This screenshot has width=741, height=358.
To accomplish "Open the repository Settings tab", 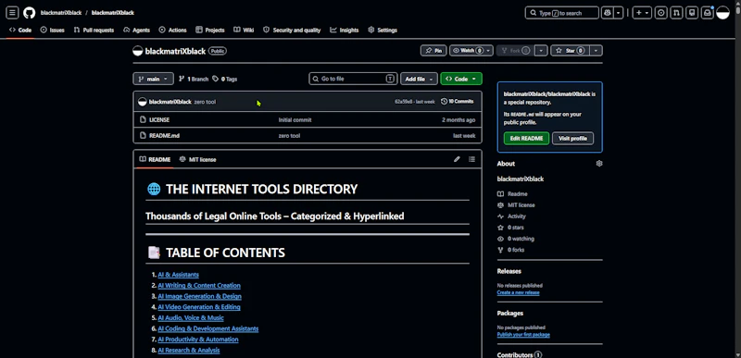I will (383, 30).
